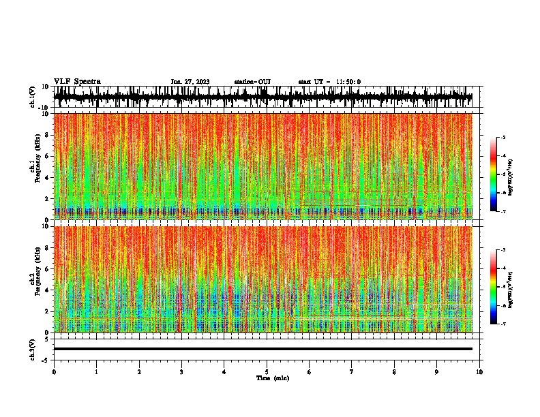Click the -5 tick label of ch.3(V) axis
Screen dimensions: 540x417
[46, 360]
